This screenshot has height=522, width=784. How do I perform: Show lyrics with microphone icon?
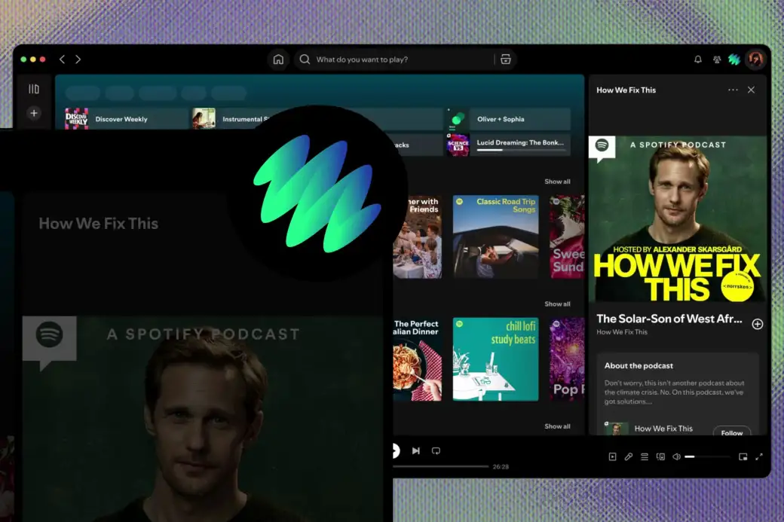[x=629, y=456]
